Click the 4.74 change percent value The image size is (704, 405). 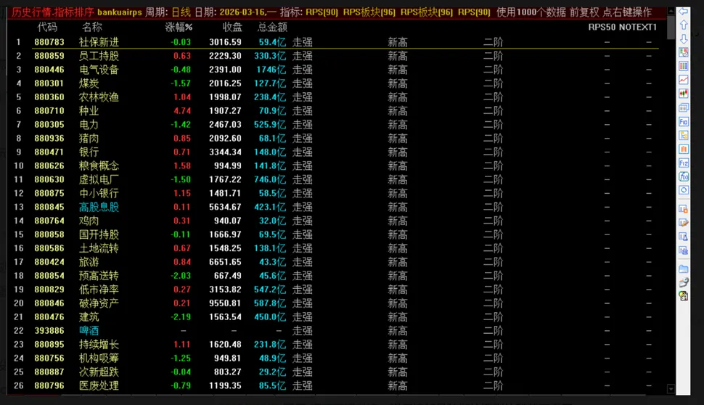182,111
